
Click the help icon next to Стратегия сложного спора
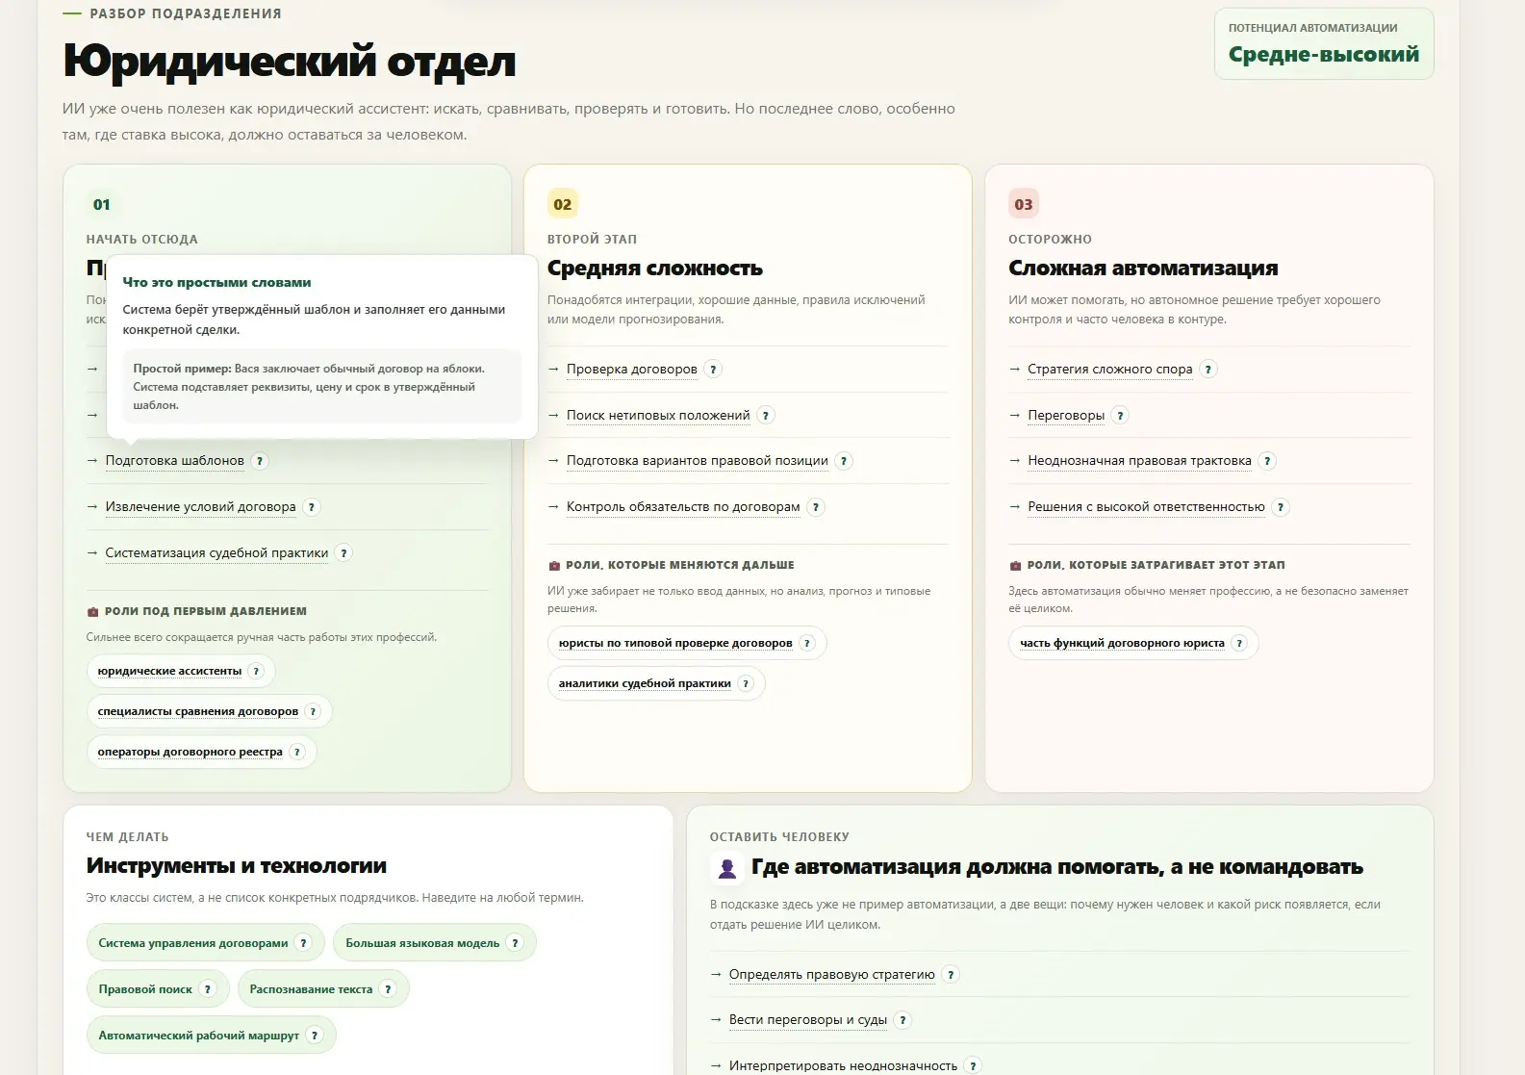pyautogui.click(x=1208, y=370)
